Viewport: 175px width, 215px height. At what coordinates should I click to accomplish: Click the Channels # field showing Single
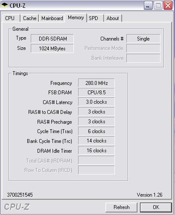tap(143, 39)
